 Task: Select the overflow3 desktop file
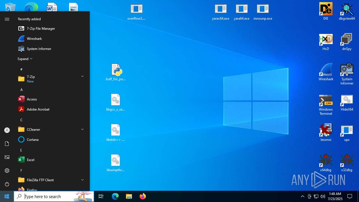coord(136,12)
